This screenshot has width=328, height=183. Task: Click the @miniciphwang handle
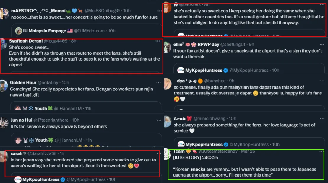pyautogui.click(x=210, y=118)
